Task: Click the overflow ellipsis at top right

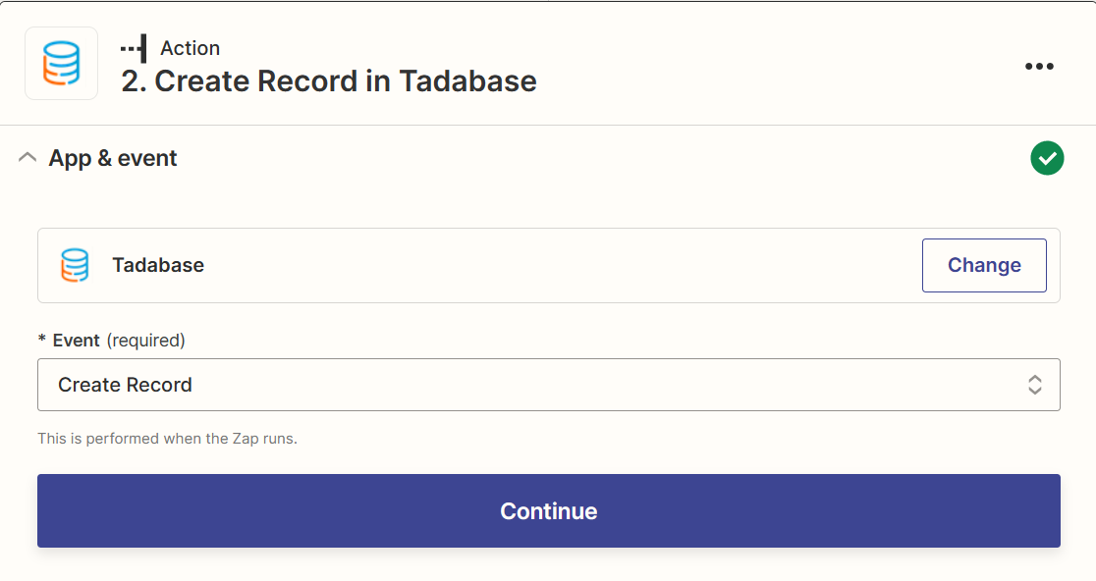Action: pyautogui.click(x=1039, y=66)
